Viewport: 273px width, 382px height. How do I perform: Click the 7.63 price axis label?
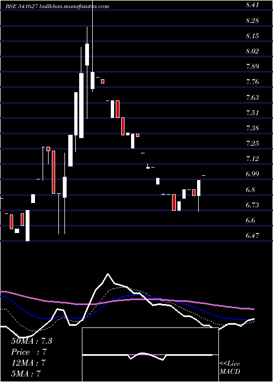(x=252, y=98)
